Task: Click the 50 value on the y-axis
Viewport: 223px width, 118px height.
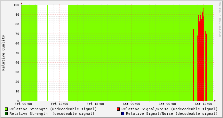Action: tap(17, 53)
